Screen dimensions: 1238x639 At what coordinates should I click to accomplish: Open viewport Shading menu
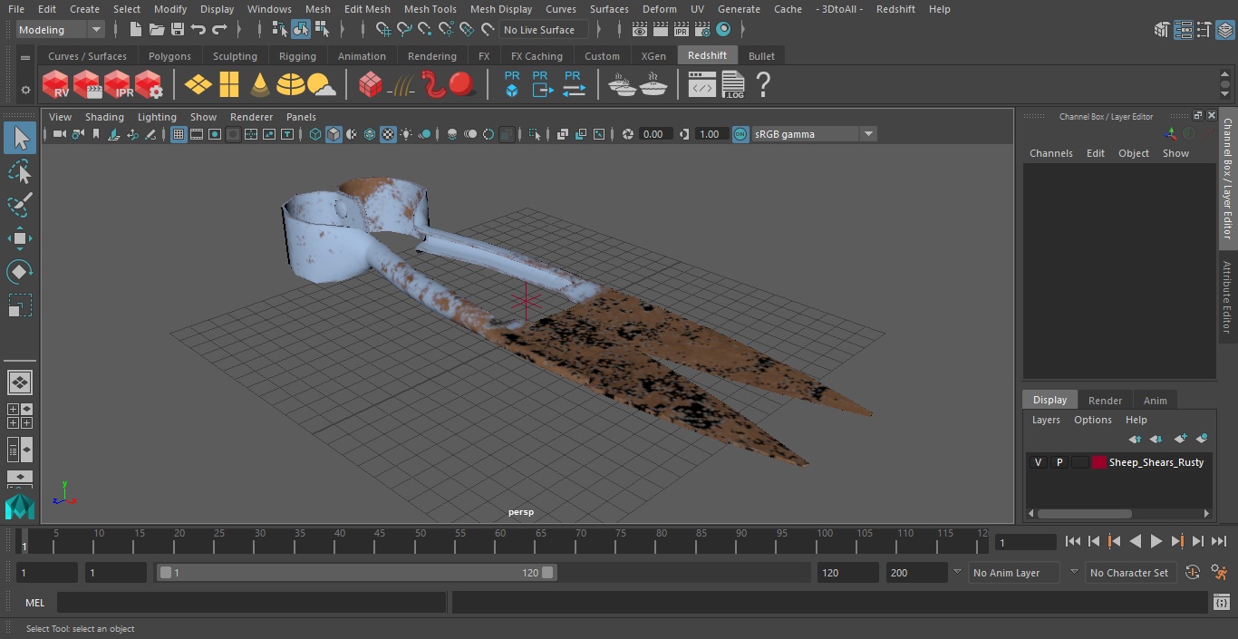pyautogui.click(x=104, y=117)
